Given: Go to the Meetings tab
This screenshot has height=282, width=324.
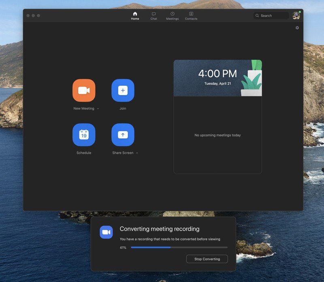Looking at the screenshot, I should click(x=173, y=16).
